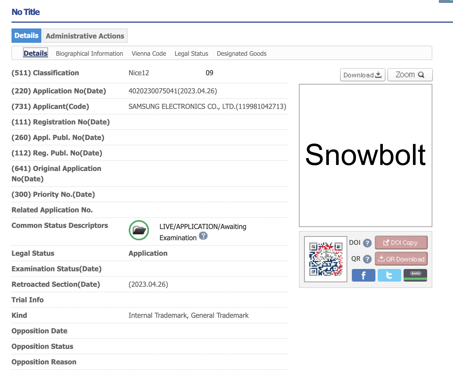
Task: Click the Snowbolt trademark image
Action: (365, 155)
